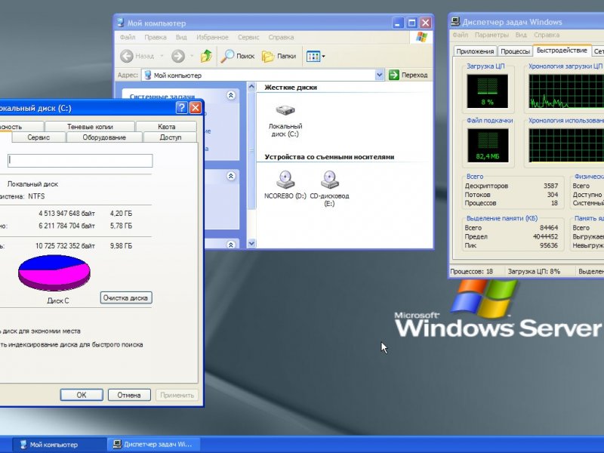Switch to the Процессы tab

pyautogui.click(x=515, y=51)
